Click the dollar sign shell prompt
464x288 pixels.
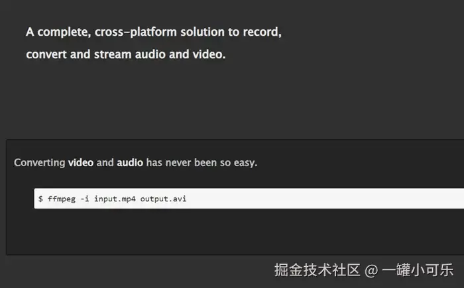(x=41, y=199)
